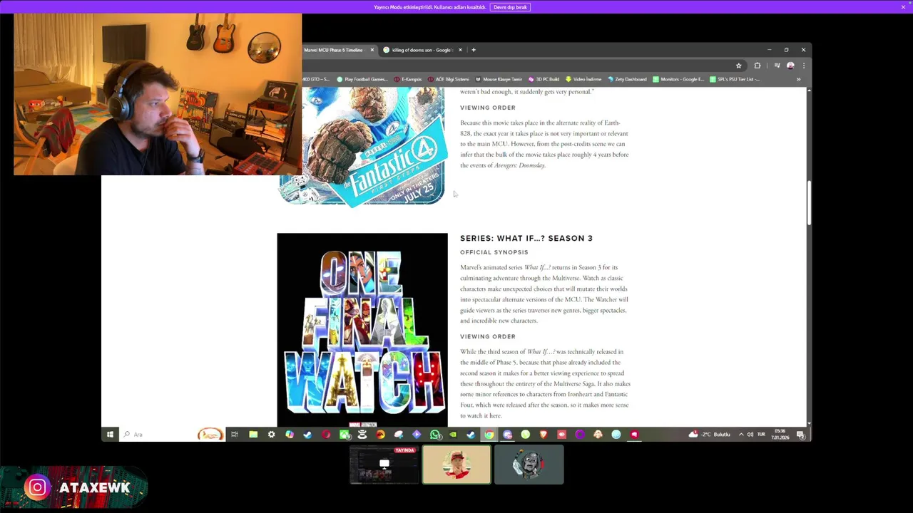Open the Xbox app taskbar icon
Screen dimensions: 913x513
(345, 434)
